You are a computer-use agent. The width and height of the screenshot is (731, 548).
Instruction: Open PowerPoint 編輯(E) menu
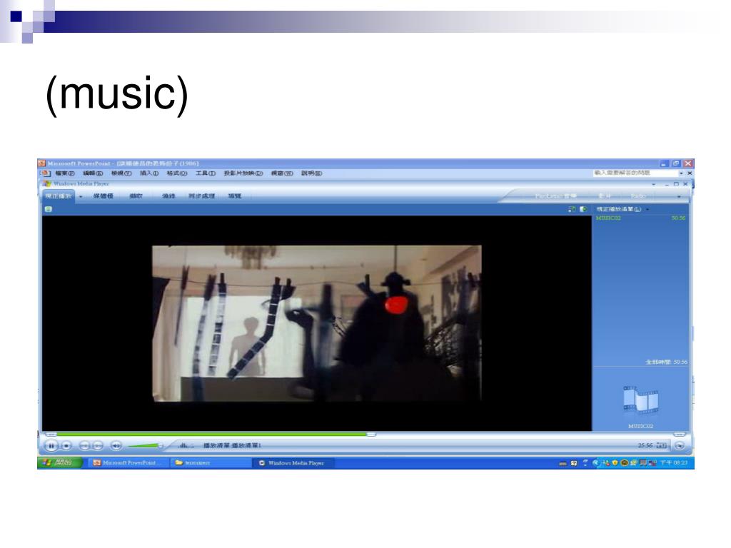tap(93, 173)
